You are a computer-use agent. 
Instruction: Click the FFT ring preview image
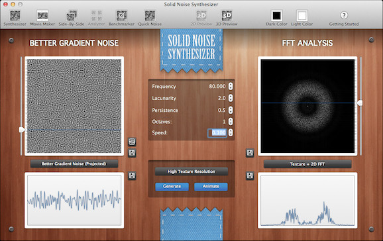[x=307, y=106]
